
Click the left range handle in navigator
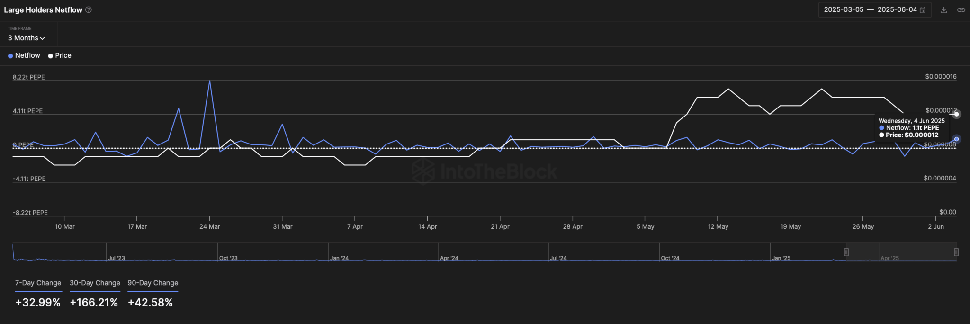click(846, 252)
